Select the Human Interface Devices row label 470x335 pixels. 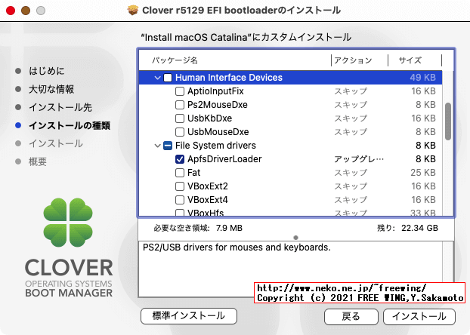(229, 78)
